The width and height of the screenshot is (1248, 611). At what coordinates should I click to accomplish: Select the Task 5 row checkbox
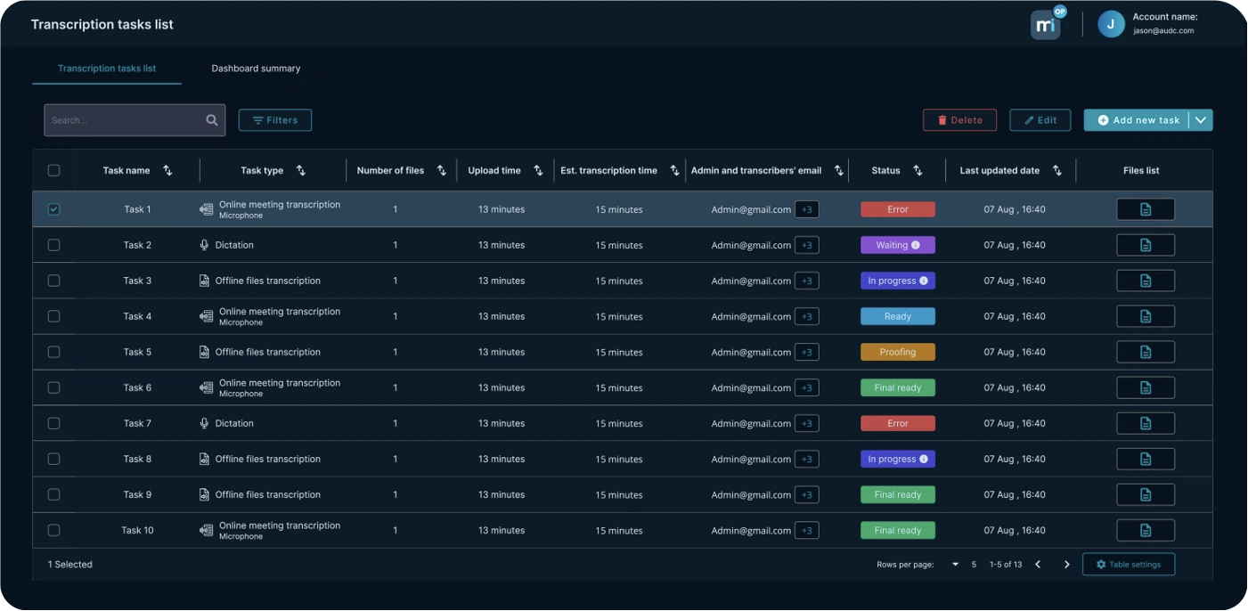[x=53, y=352]
